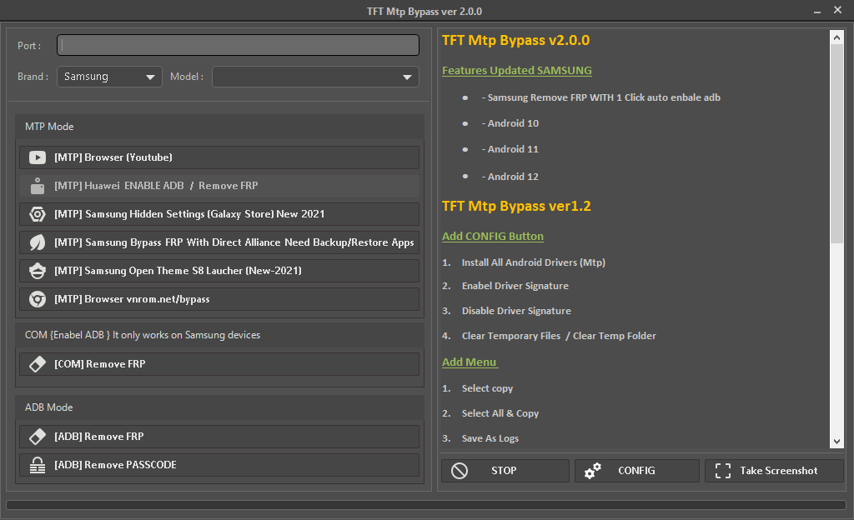854x520 pixels.
Task: Click the padlock icon on ADB Remove PASSCODE
Action: 38,465
